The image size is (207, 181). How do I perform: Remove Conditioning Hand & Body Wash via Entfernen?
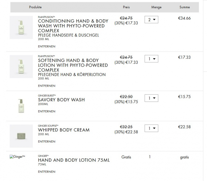(x=46, y=46)
